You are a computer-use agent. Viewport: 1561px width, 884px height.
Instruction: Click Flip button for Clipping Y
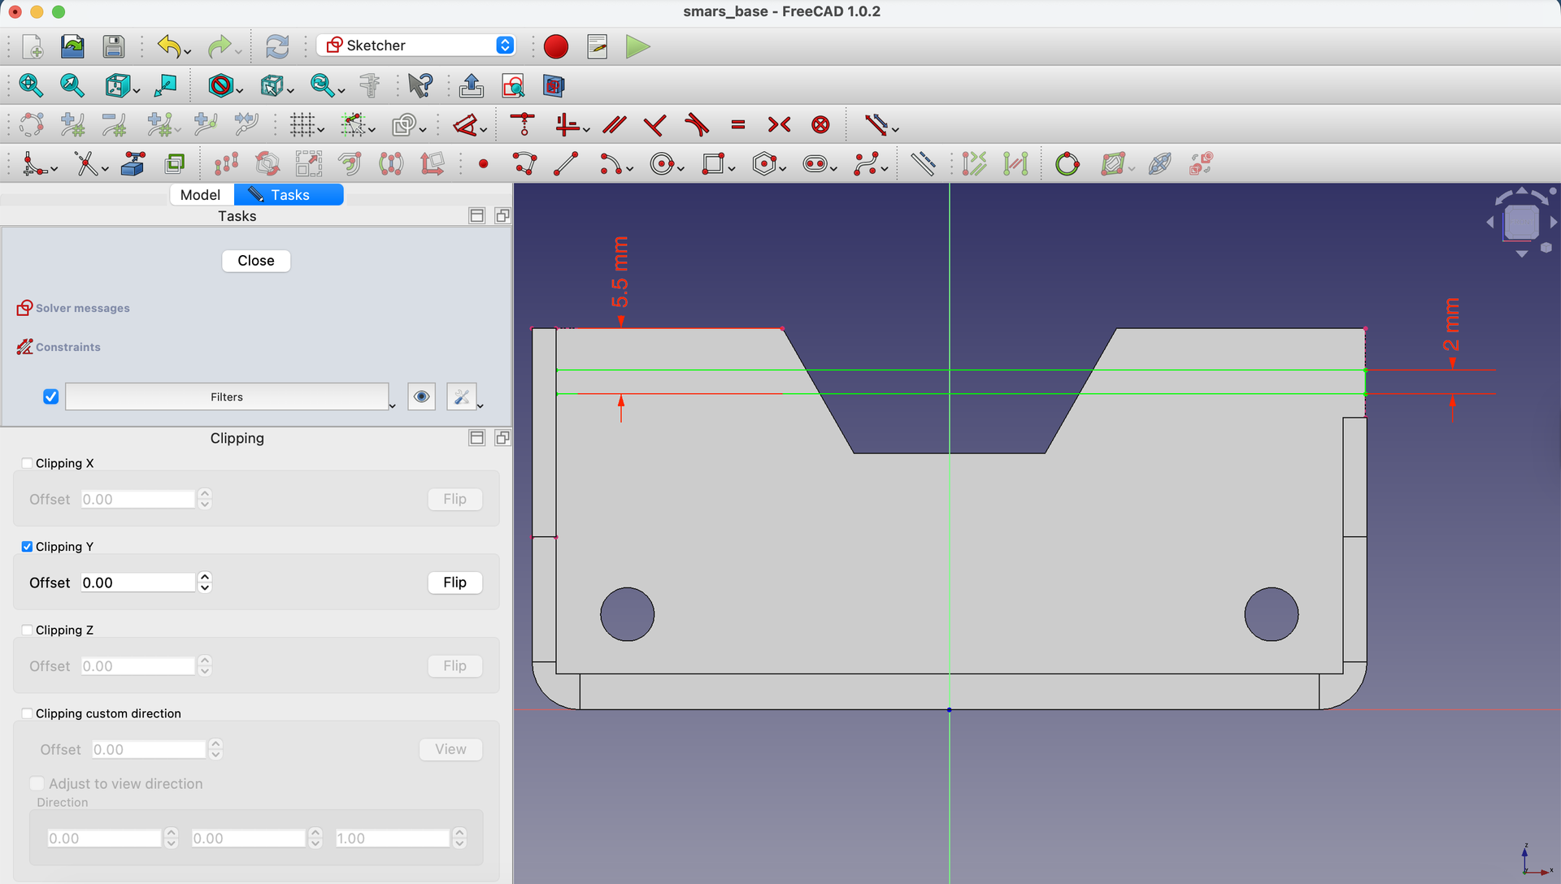click(x=455, y=583)
